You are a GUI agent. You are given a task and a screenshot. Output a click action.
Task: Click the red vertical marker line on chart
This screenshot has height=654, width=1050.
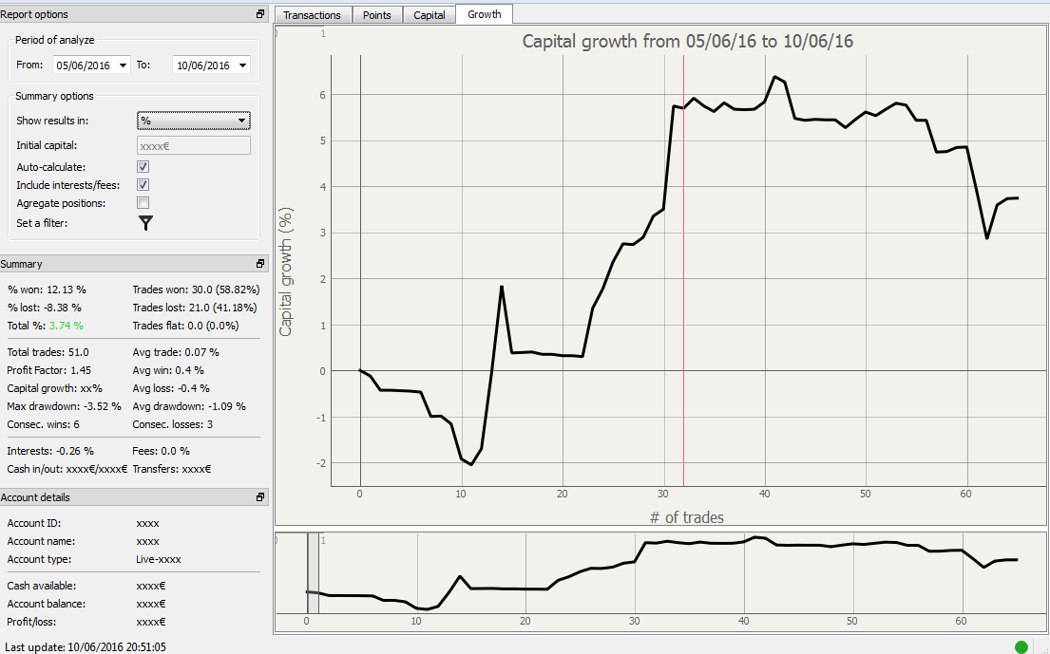(683, 271)
